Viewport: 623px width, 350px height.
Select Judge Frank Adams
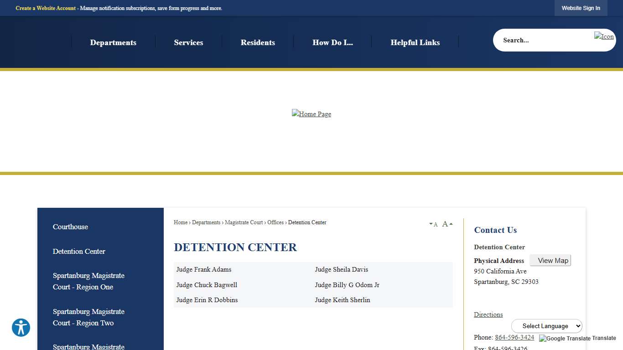(203, 269)
